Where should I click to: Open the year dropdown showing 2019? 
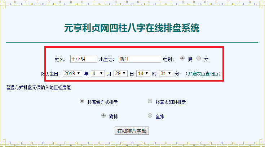pos(72,74)
